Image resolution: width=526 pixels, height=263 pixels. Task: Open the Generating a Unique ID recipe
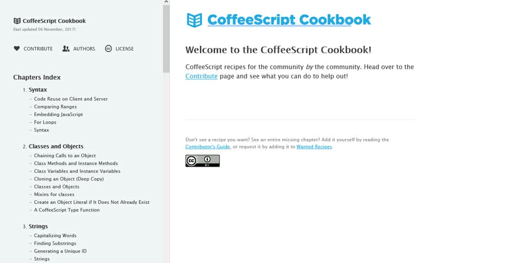tap(60, 251)
